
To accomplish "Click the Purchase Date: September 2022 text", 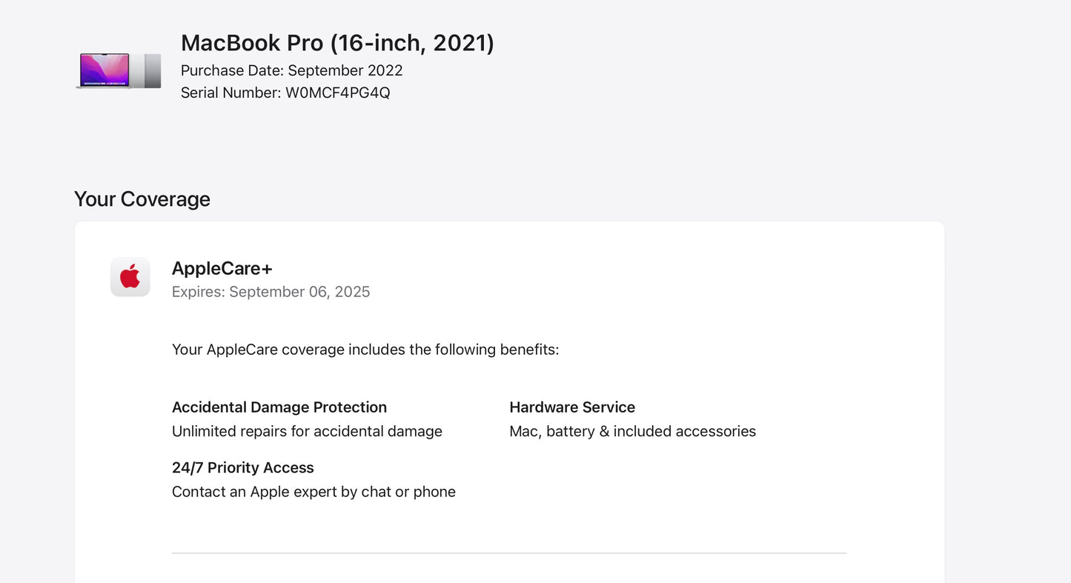I will [x=292, y=70].
